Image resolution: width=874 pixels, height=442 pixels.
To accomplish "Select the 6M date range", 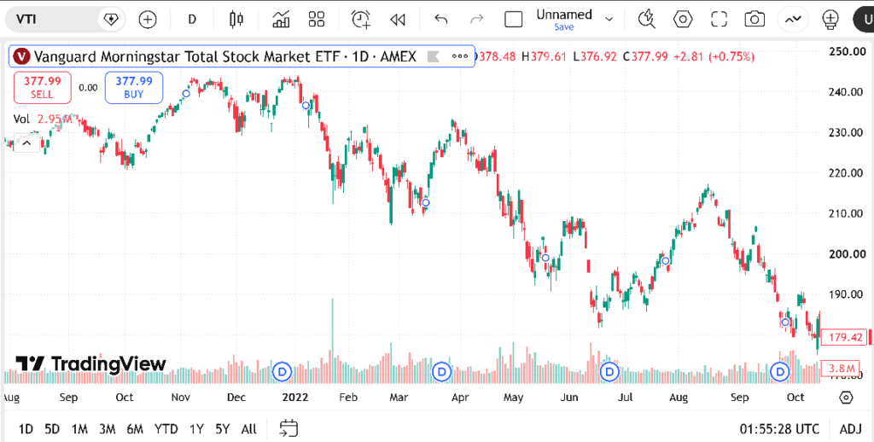I will (135, 429).
